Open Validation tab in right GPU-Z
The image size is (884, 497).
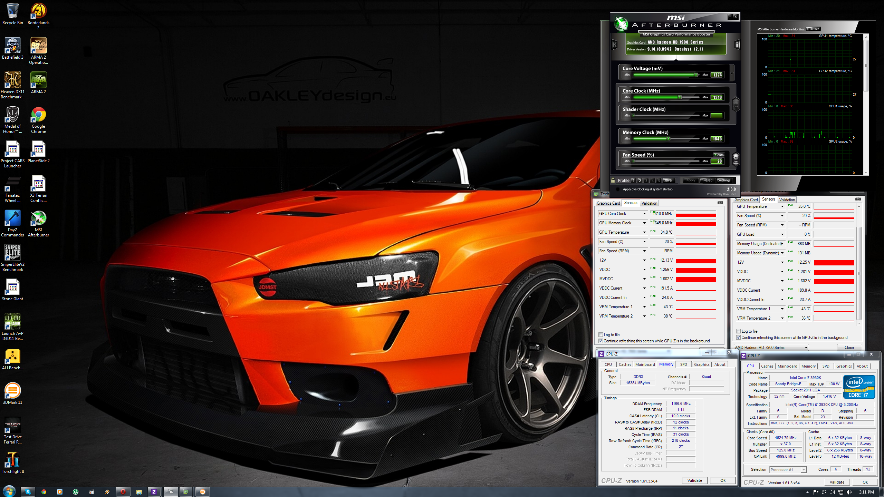[x=787, y=200]
